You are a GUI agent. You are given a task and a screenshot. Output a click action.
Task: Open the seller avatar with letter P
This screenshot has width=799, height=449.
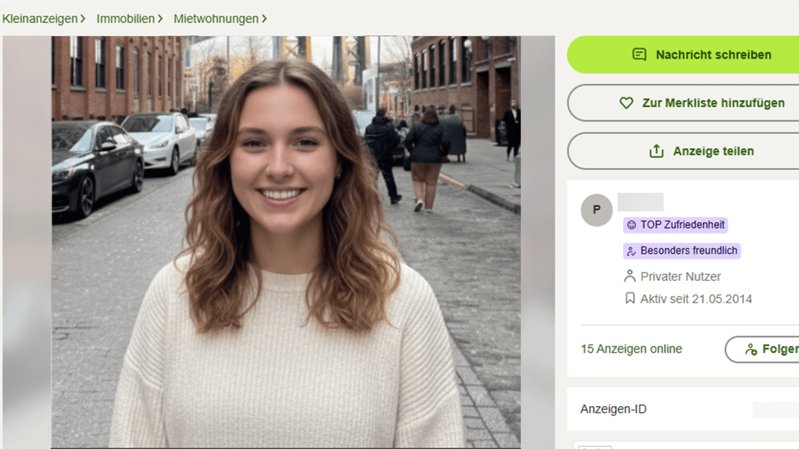(x=597, y=210)
